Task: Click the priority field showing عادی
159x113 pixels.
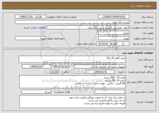Action: pyautogui.click(x=114, y=33)
